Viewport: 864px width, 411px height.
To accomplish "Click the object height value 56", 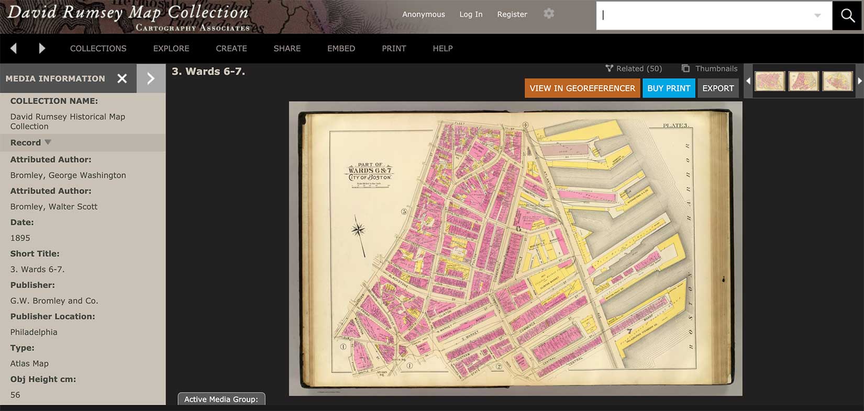I will point(15,395).
